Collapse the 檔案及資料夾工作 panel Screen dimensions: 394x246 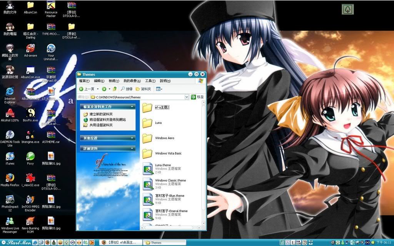point(108,107)
